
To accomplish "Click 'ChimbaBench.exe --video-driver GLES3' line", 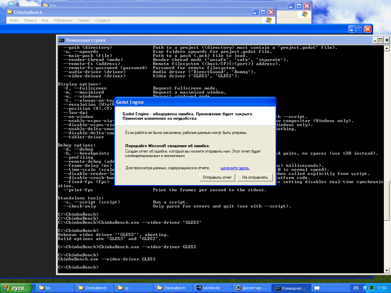I will click(x=107, y=259).
